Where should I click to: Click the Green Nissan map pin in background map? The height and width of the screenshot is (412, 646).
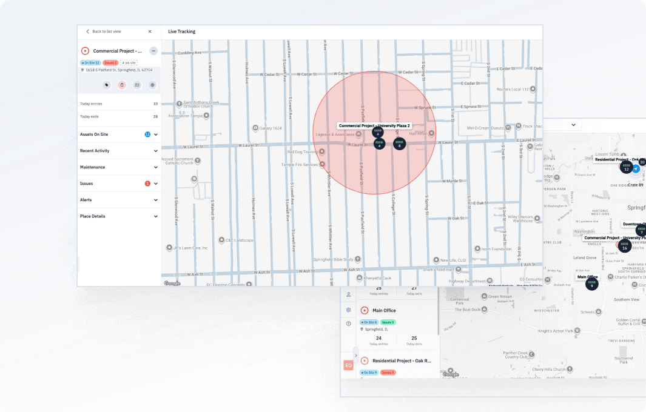pyautogui.click(x=484, y=296)
